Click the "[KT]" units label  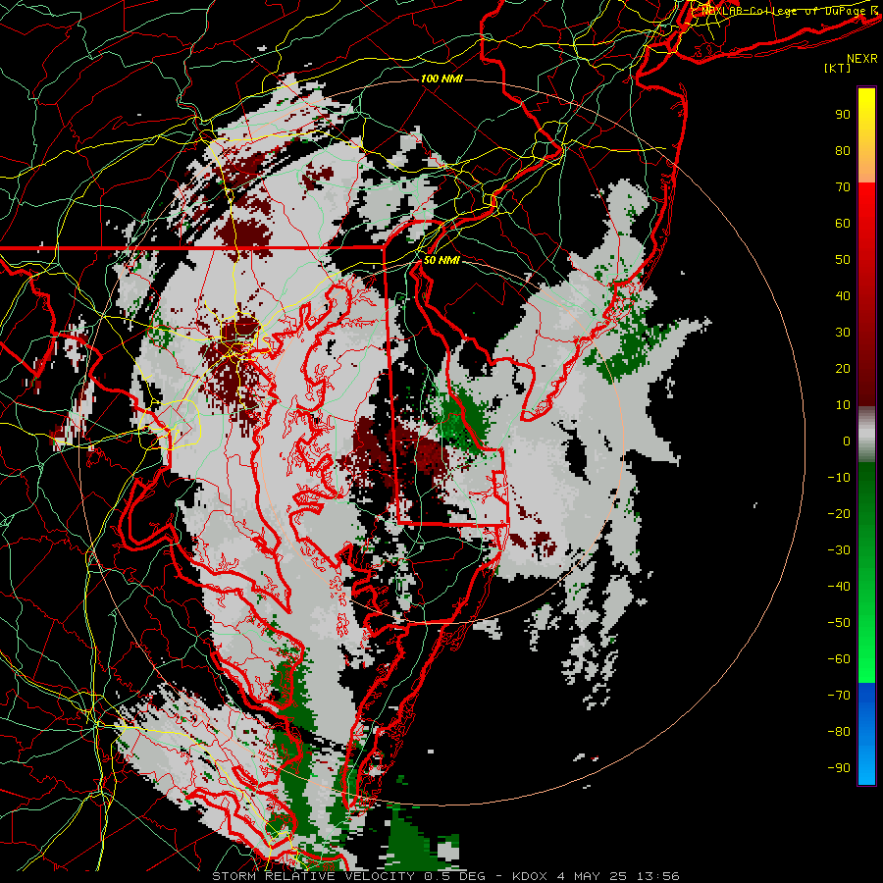(837, 68)
